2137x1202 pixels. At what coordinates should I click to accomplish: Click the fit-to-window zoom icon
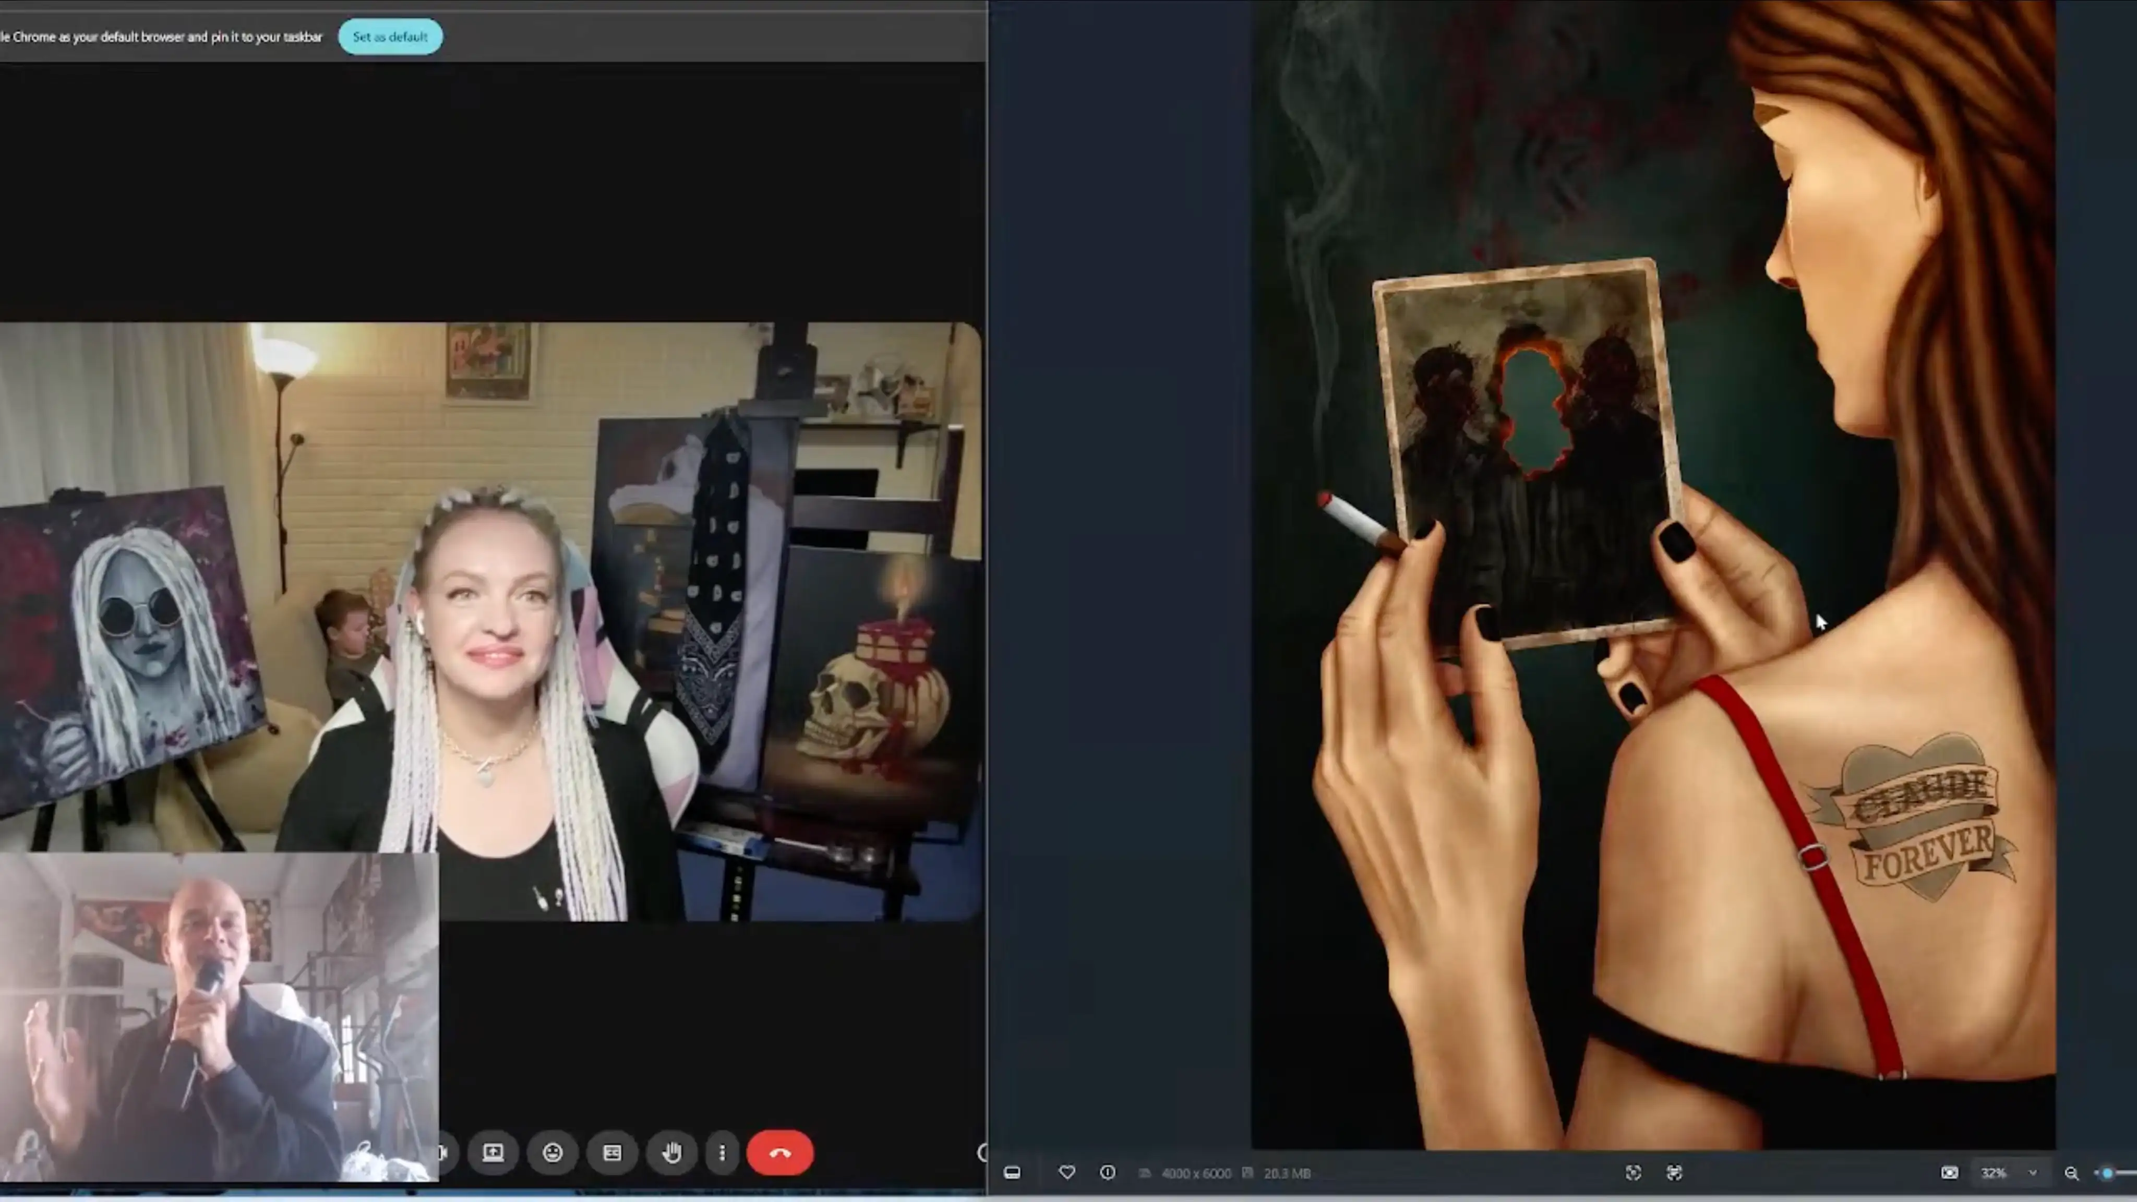pyautogui.click(x=1634, y=1172)
